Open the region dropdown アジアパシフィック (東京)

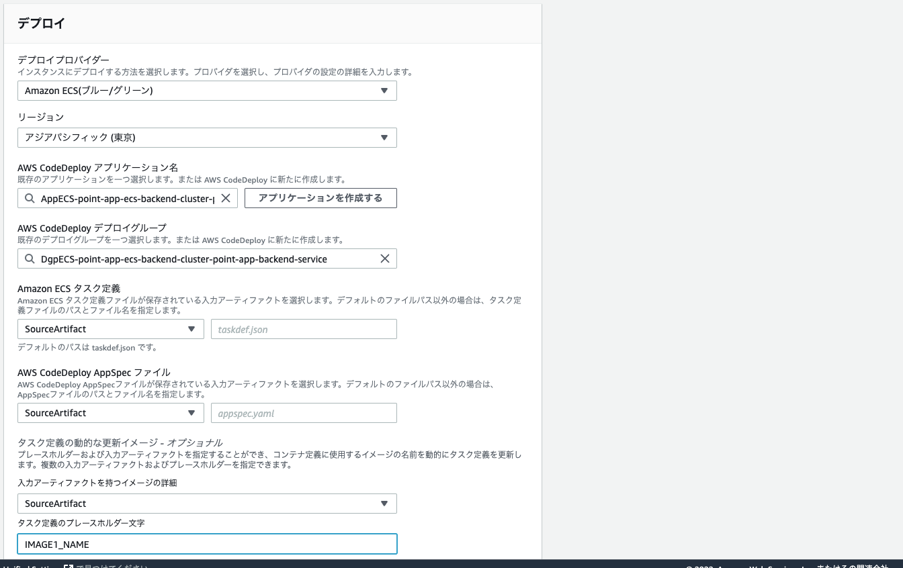coord(207,138)
